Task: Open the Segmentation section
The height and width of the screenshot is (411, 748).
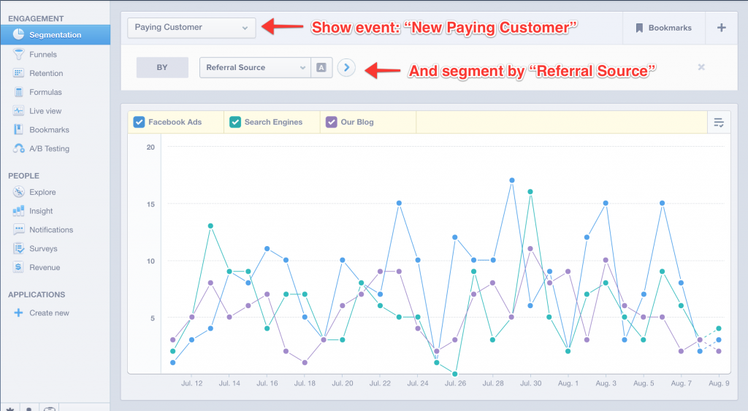Action: tap(56, 35)
